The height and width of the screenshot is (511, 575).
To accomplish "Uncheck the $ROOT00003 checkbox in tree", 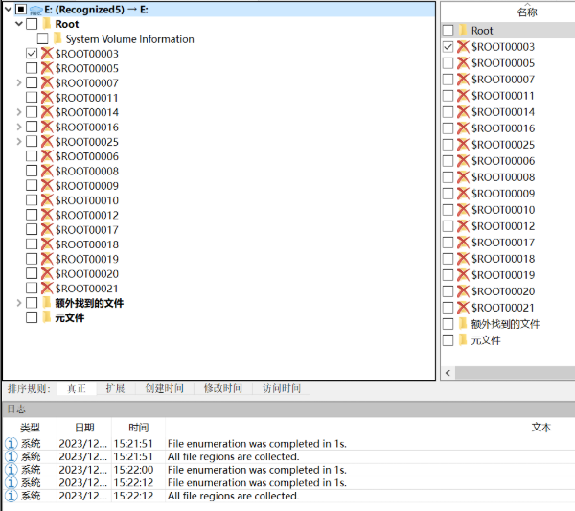I will 32,55.
